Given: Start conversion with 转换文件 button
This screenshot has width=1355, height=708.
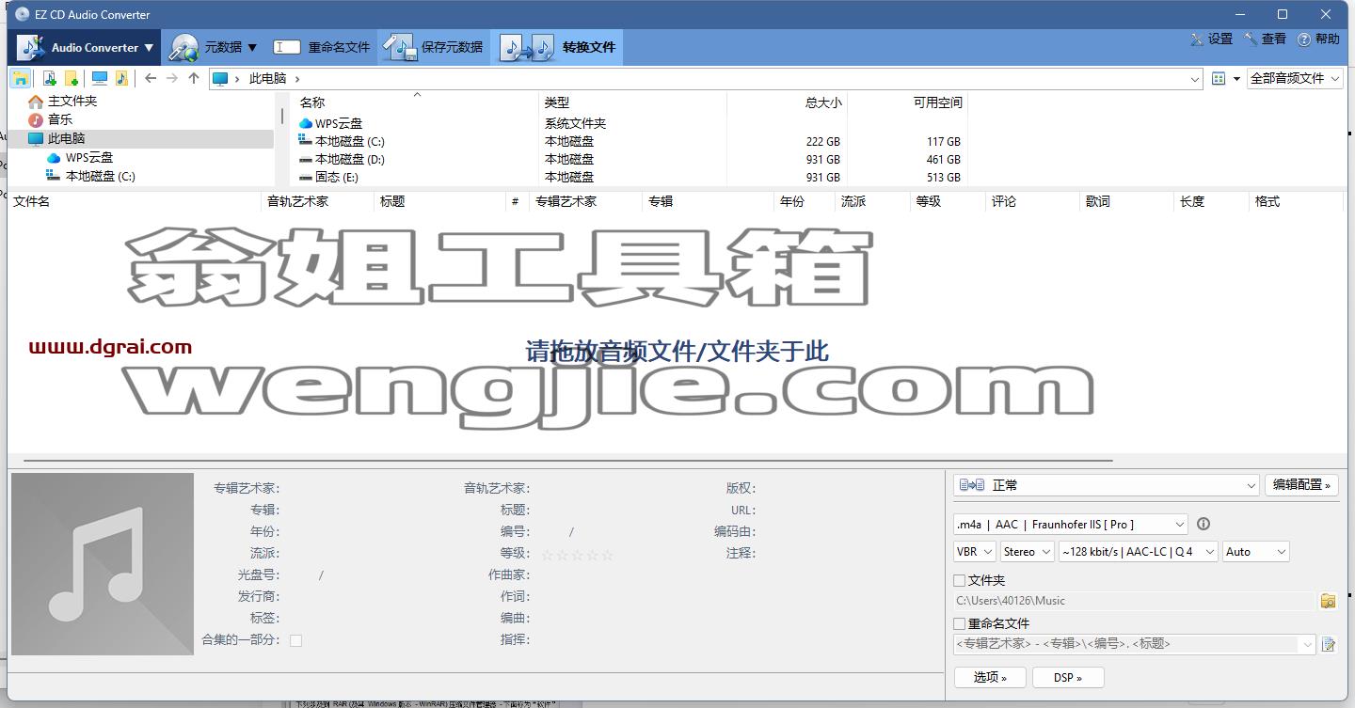Looking at the screenshot, I should pos(557,47).
